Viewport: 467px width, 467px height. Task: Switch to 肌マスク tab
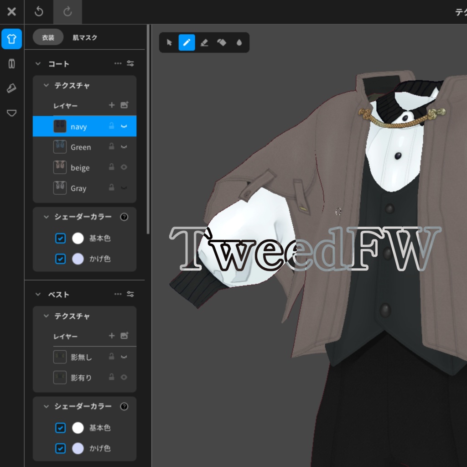click(85, 37)
